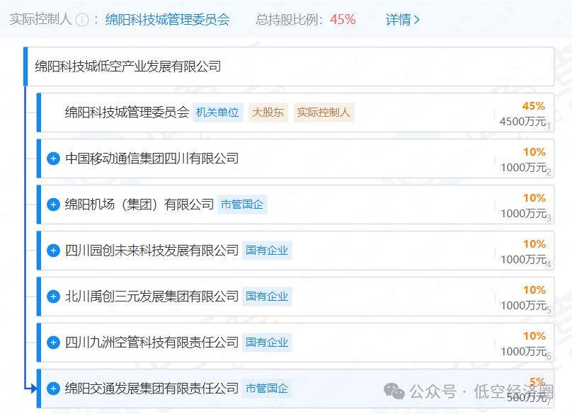Click 10% in the 北川禹创三元 row
The image size is (572, 414).
pos(534,290)
